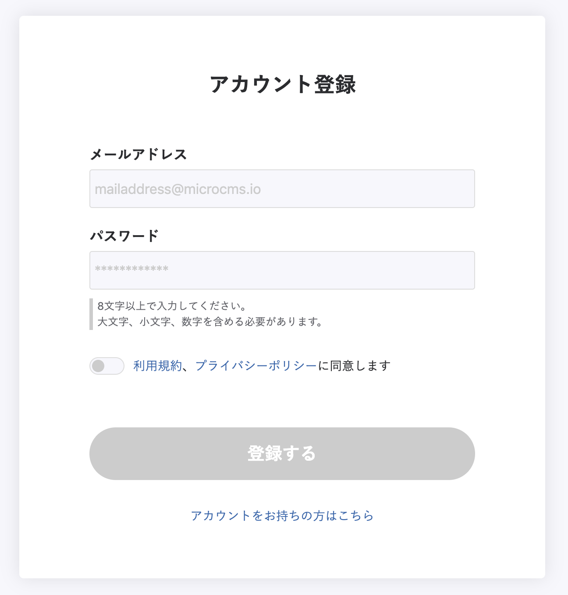568x595 pixels.
Task: Open the プライバシーポリシー link
Action: [x=256, y=366]
